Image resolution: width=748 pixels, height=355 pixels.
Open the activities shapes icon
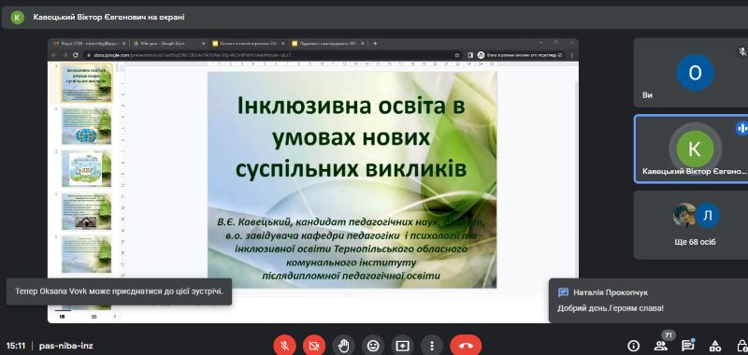[x=714, y=346]
